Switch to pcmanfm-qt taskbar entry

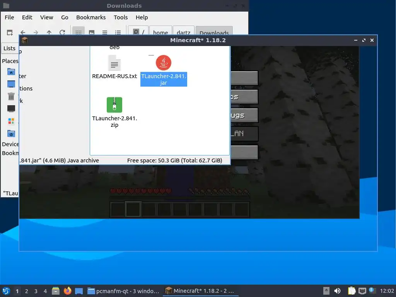123,291
